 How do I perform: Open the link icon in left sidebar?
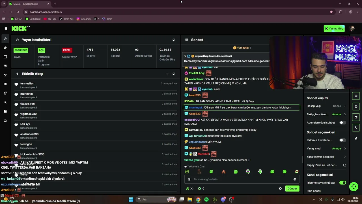[x=5, y=48]
